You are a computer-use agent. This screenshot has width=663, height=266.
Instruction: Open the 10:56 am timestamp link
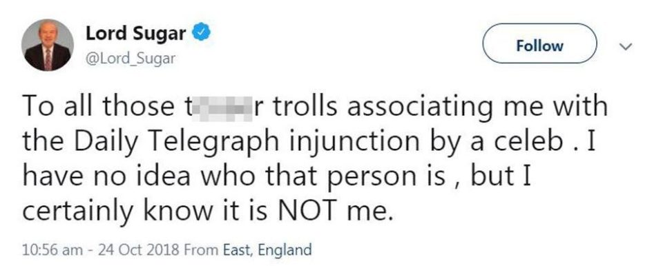tap(52, 249)
